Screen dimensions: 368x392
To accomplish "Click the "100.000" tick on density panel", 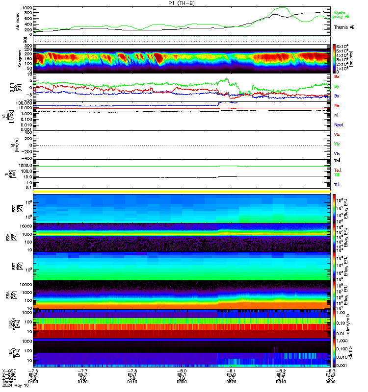I will [24, 103].
